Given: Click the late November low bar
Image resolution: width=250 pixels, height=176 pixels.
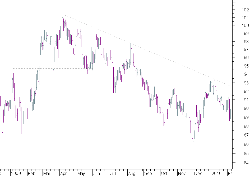Looking at the screenshot, I should coord(192,145).
